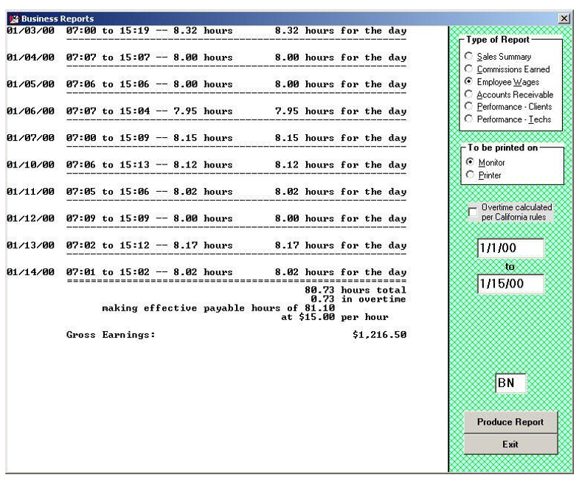
Task: Enable overtime calculated per California rules
Action: [x=472, y=213]
